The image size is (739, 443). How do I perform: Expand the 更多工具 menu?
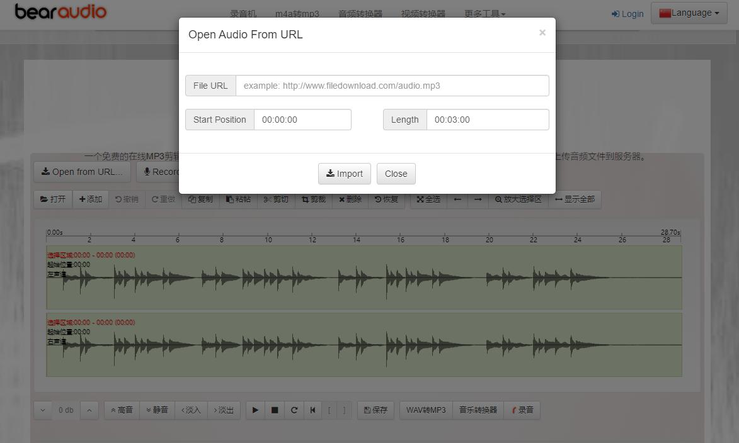484,14
